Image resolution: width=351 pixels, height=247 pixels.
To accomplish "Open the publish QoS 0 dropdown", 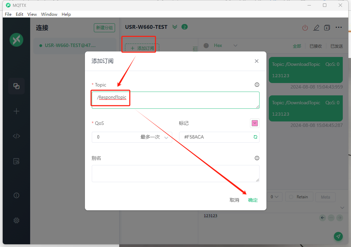I will click(274, 197).
